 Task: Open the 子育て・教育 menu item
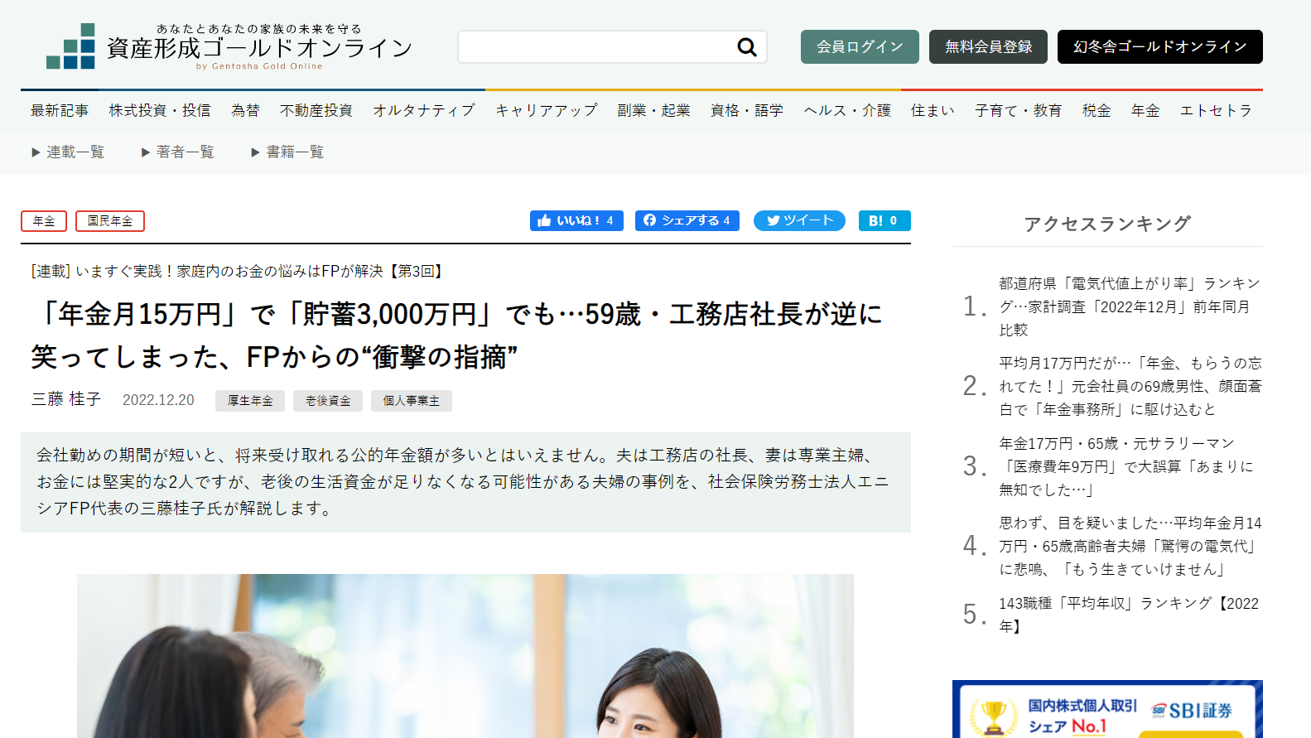1018,110
